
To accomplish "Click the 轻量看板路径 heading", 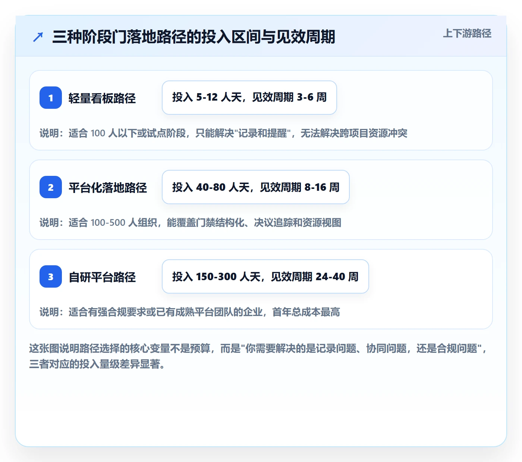I will 102,98.
